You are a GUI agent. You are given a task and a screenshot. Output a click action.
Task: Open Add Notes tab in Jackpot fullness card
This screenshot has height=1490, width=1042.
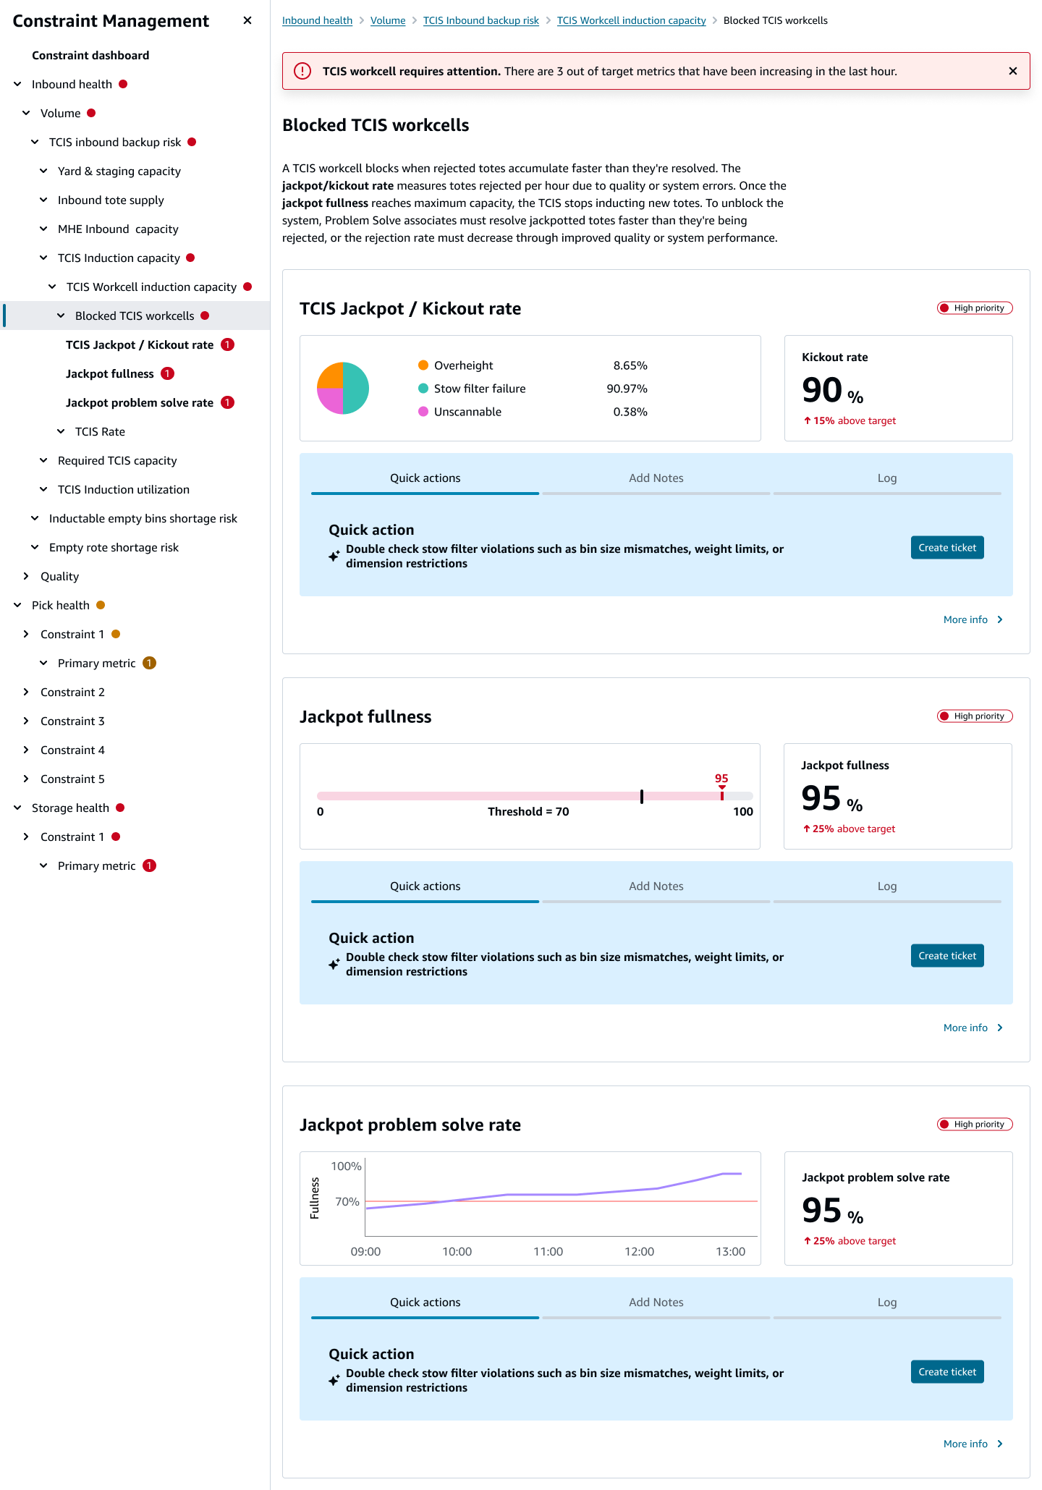pos(656,886)
